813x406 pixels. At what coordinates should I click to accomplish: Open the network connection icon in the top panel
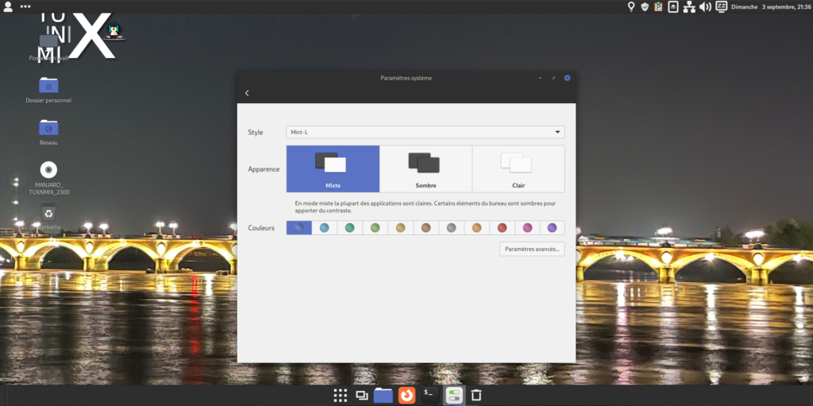[689, 7]
